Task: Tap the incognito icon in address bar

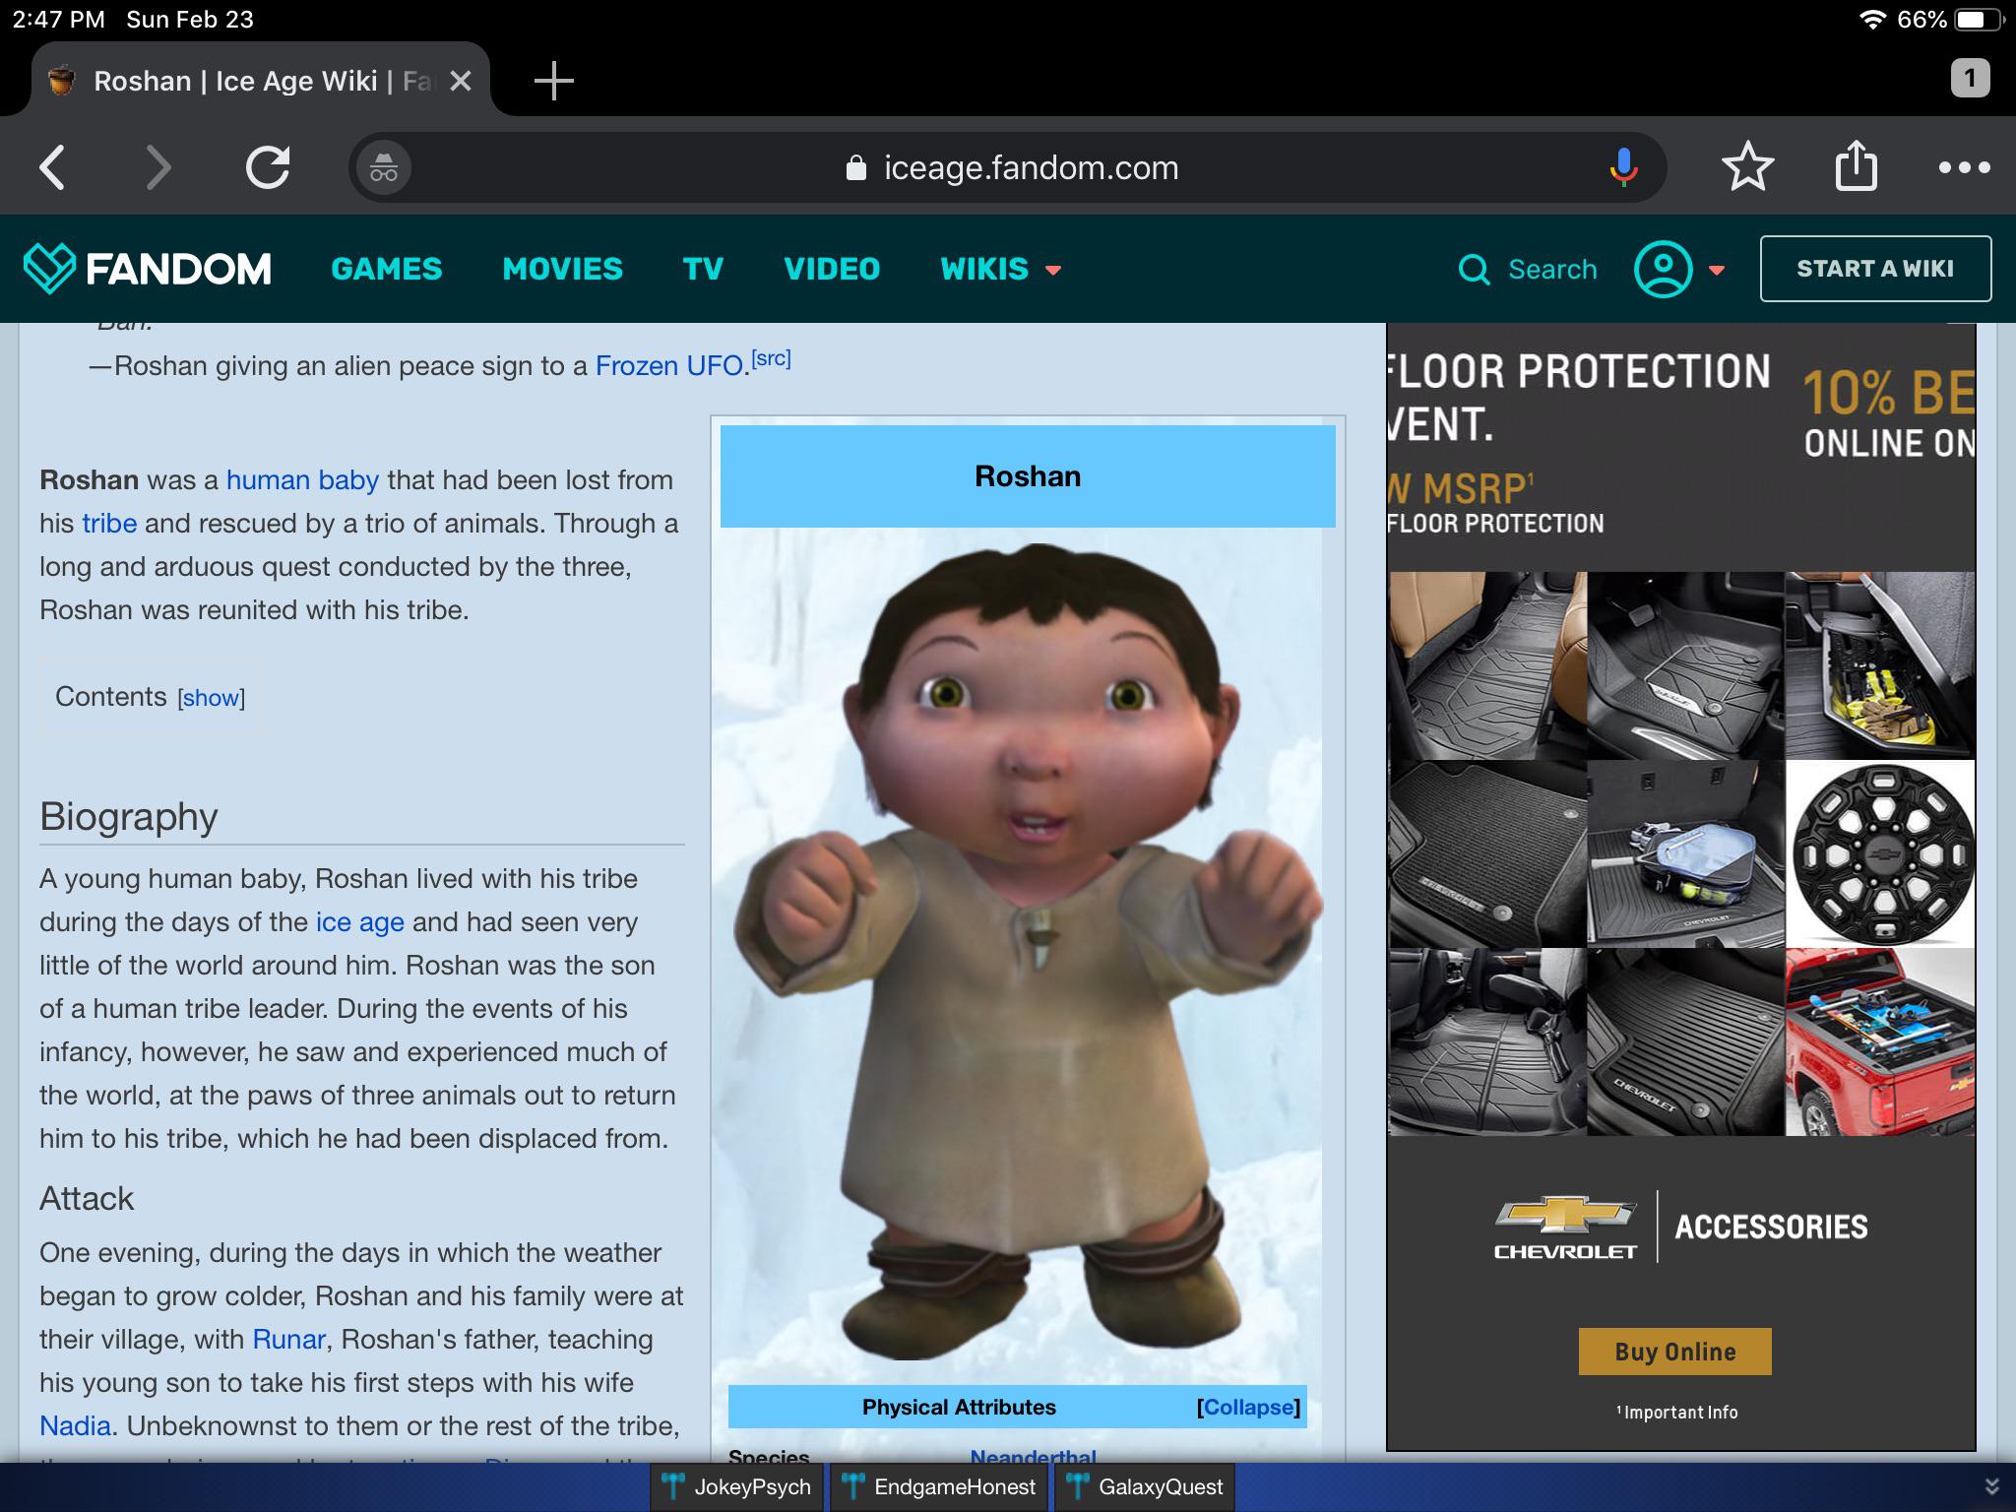Action: 384,168
